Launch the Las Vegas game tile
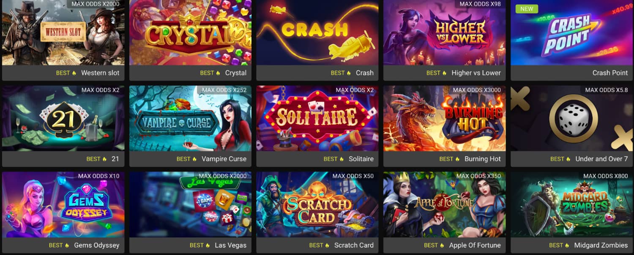The width and height of the screenshot is (634, 255). [190, 204]
